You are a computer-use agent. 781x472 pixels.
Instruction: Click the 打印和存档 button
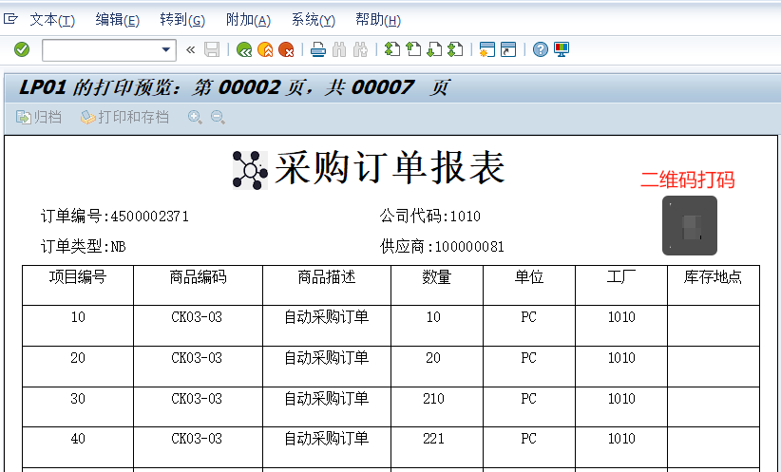pos(124,117)
